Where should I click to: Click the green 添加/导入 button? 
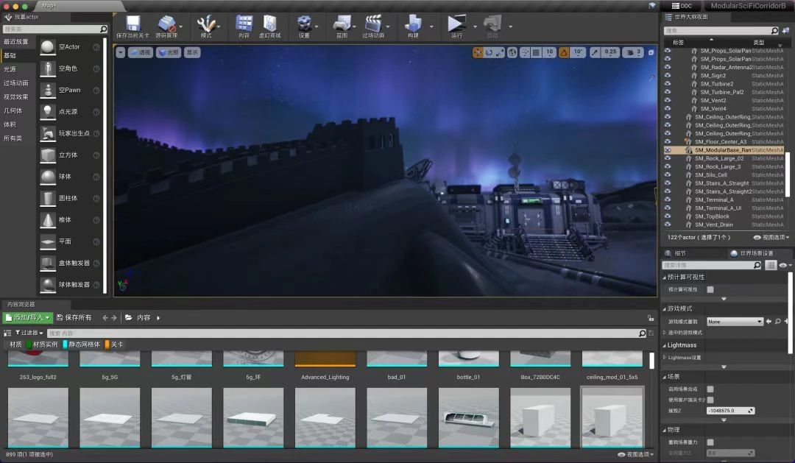(x=28, y=317)
